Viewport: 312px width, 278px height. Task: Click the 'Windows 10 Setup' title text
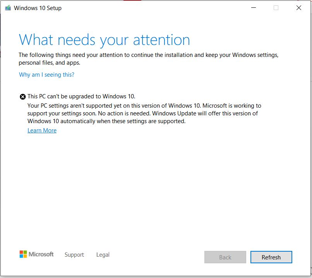[x=38, y=8]
